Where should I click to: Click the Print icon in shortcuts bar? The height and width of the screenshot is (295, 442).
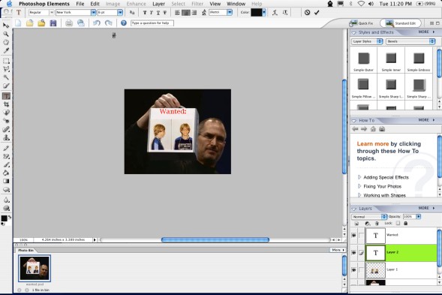pyautogui.click(x=69, y=23)
